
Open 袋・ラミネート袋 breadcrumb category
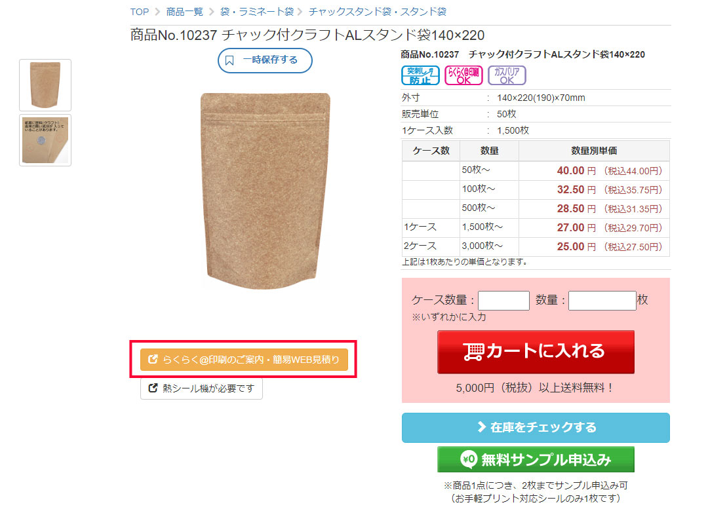257,12
